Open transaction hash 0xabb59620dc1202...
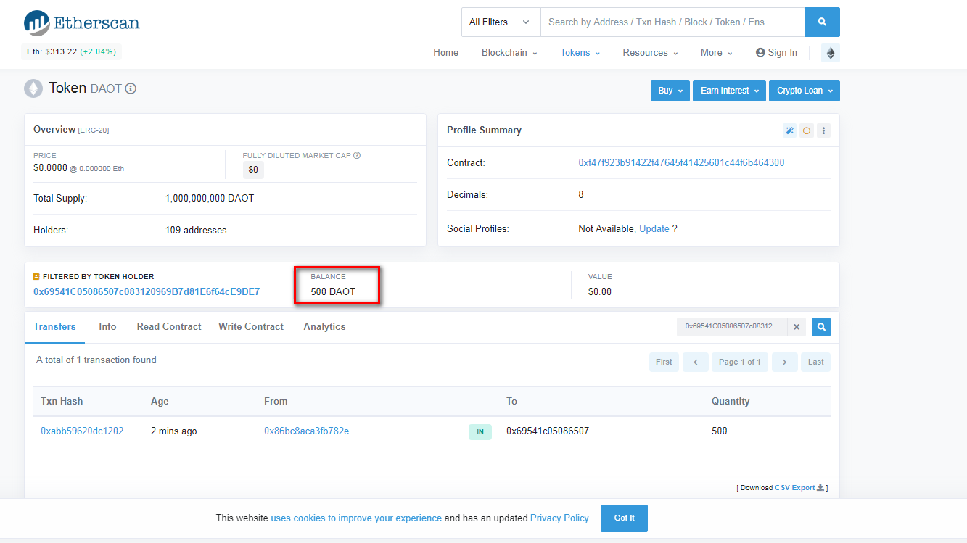The width and height of the screenshot is (967, 543). 87,431
